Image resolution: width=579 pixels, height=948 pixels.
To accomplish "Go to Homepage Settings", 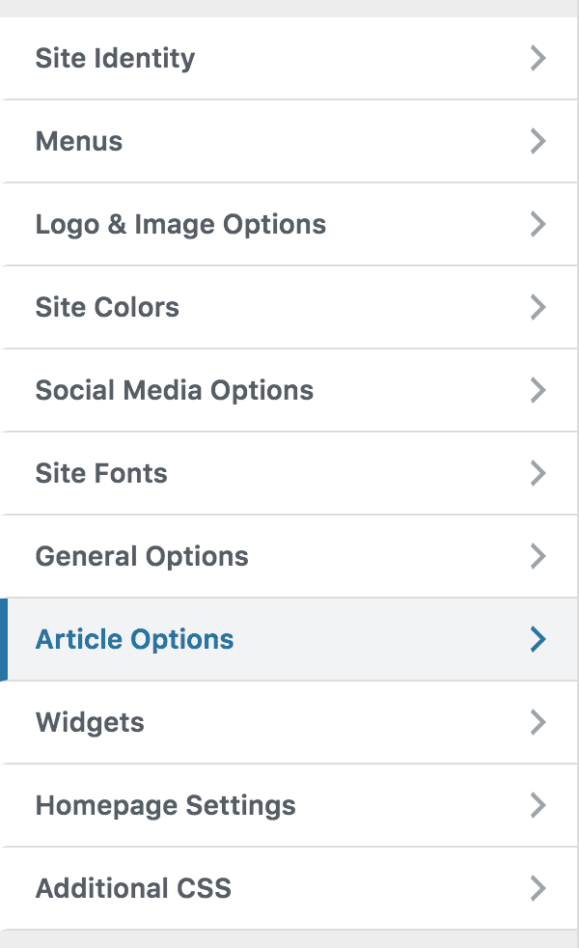I will point(289,805).
